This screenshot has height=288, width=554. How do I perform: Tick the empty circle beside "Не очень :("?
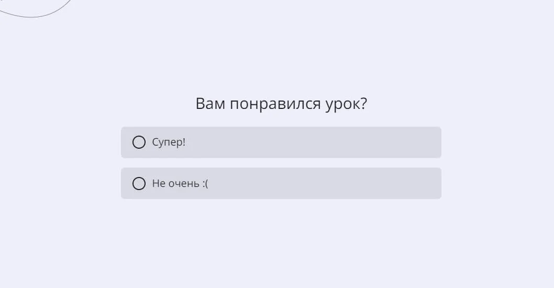point(139,183)
